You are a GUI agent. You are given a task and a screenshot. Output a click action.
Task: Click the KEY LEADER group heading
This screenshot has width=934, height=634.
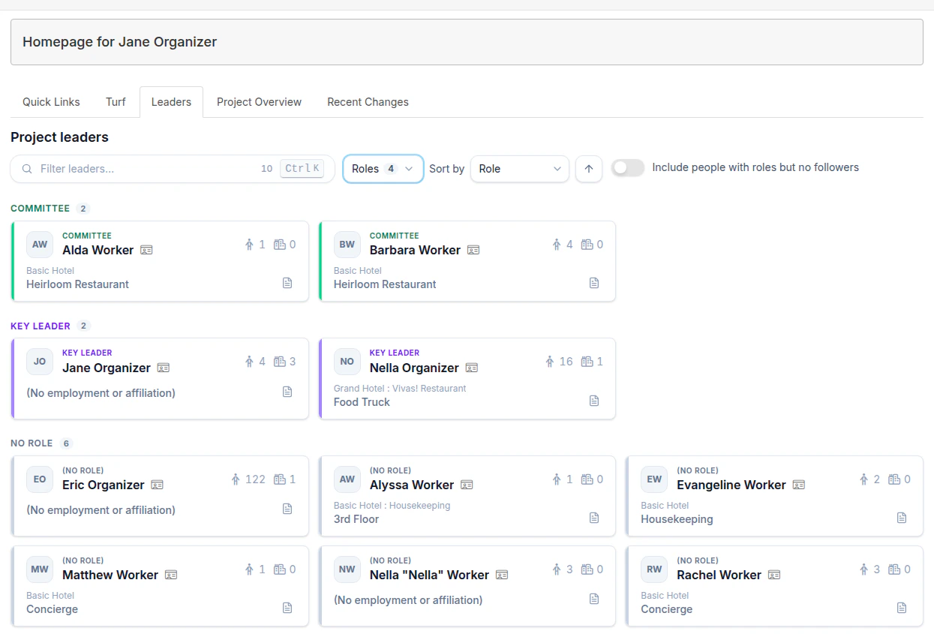coord(41,326)
